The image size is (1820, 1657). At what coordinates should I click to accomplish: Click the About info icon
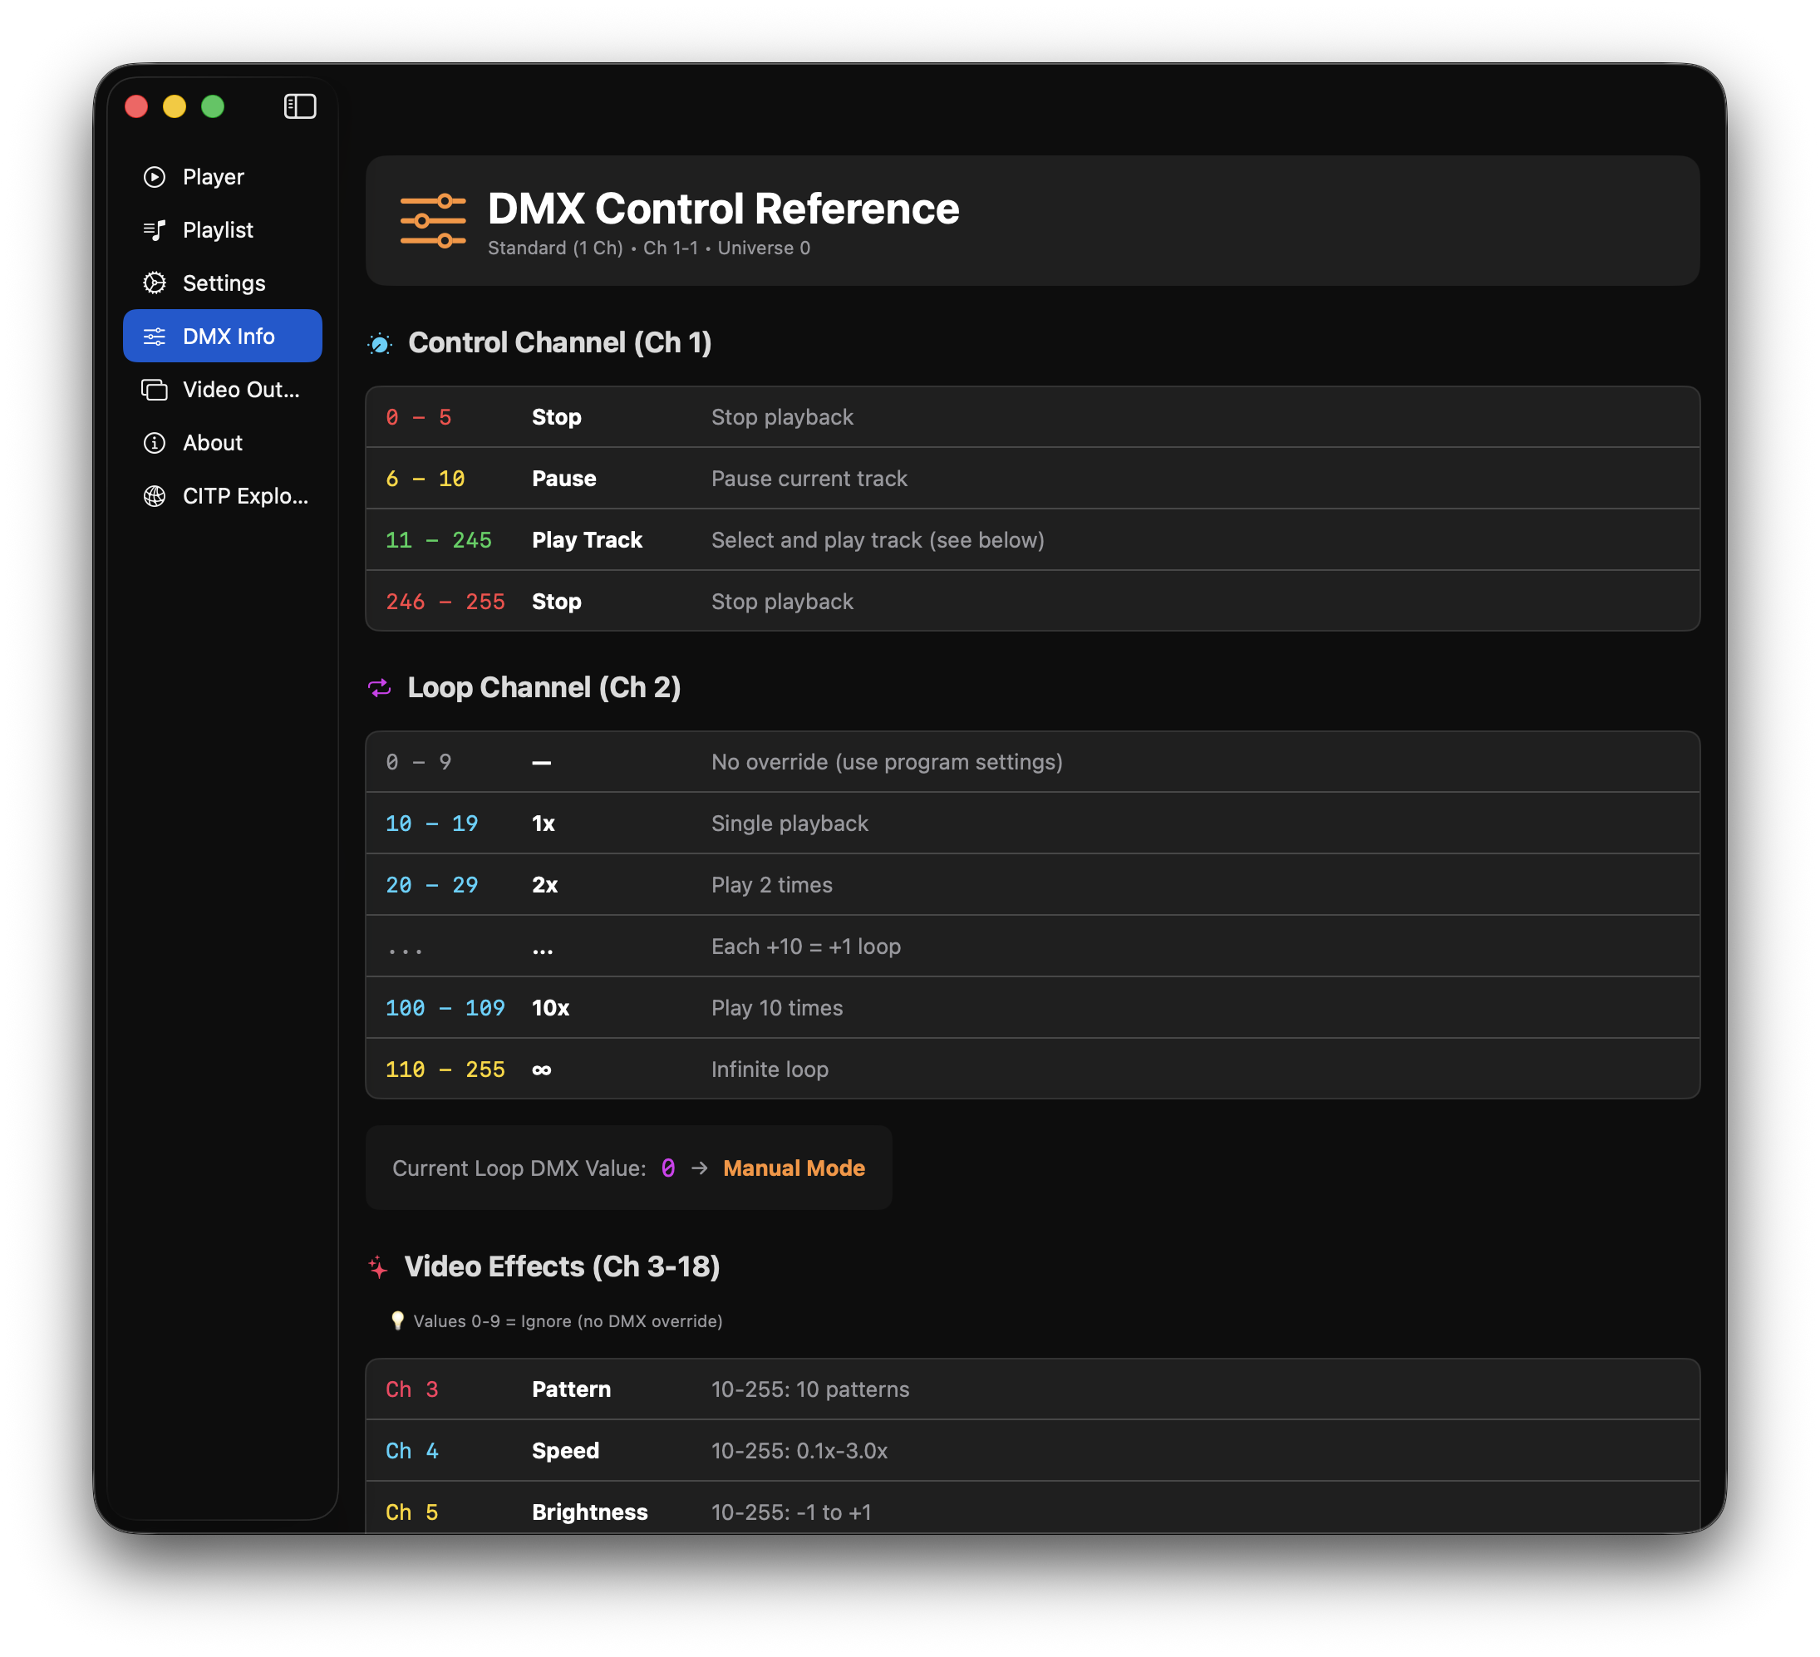[155, 442]
